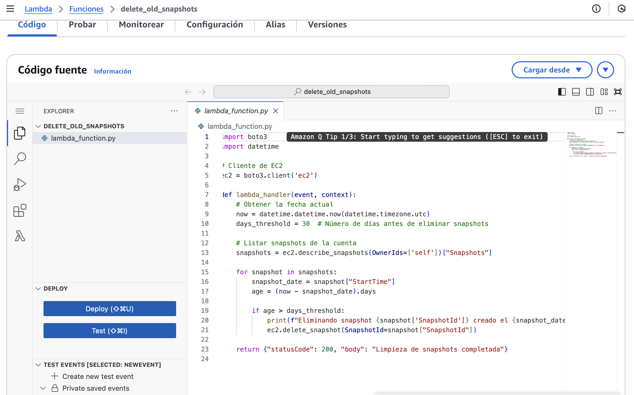Open editor tab more actions ellipsis
This screenshot has width=634, height=395.
(612, 111)
